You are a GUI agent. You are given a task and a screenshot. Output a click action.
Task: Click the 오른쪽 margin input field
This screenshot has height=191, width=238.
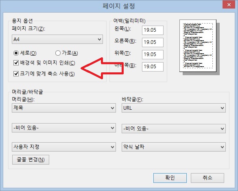point(153,42)
